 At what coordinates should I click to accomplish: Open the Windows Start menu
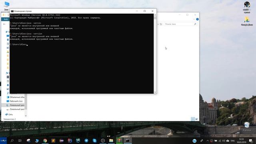(3, 140)
